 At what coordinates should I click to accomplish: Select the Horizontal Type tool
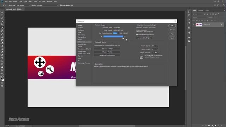[x=2, y=58]
